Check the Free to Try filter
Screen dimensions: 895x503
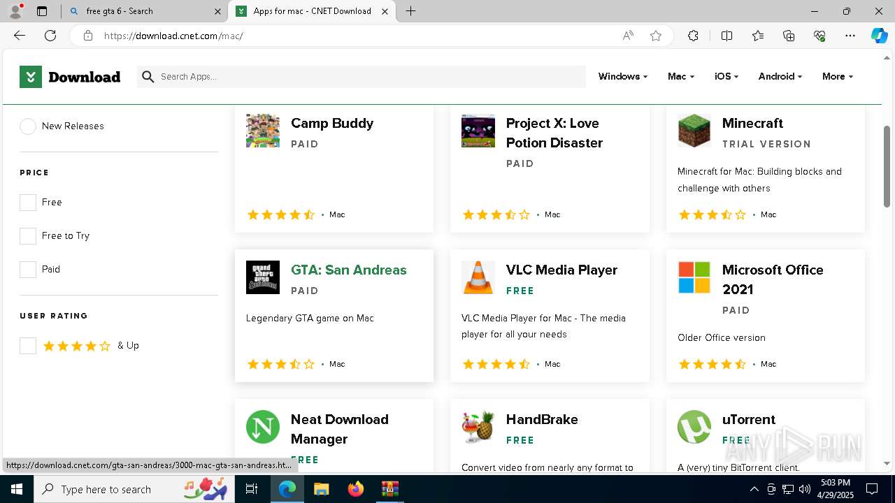[x=28, y=236]
